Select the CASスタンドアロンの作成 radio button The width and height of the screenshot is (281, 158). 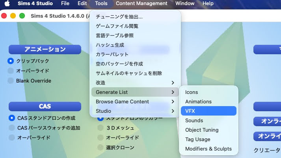tap(12, 118)
